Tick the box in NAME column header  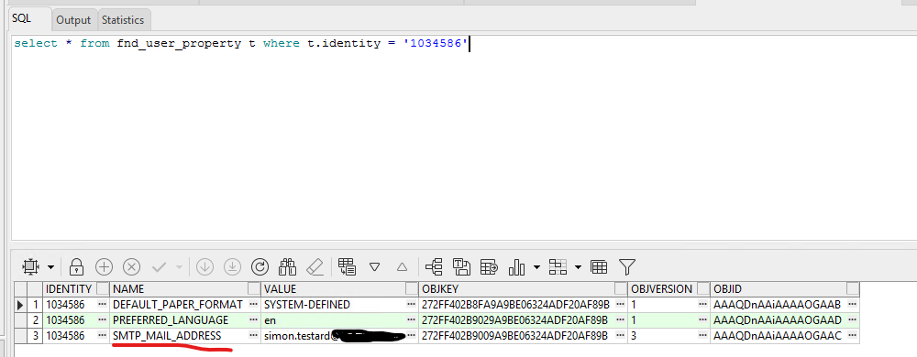(x=254, y=288)
